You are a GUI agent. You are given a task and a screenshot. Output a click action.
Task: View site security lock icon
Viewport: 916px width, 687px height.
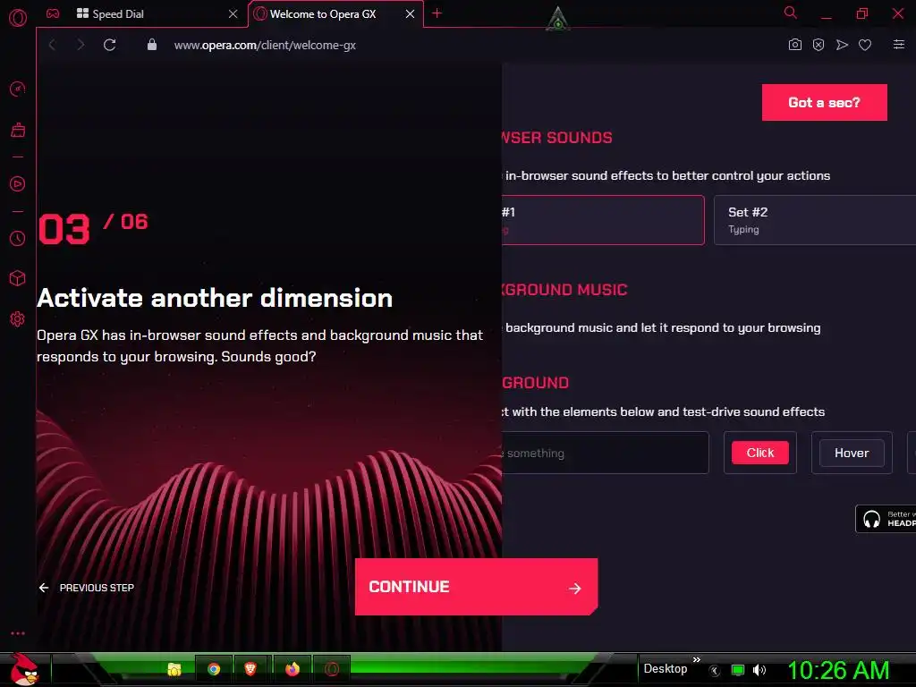pos(152,45)
